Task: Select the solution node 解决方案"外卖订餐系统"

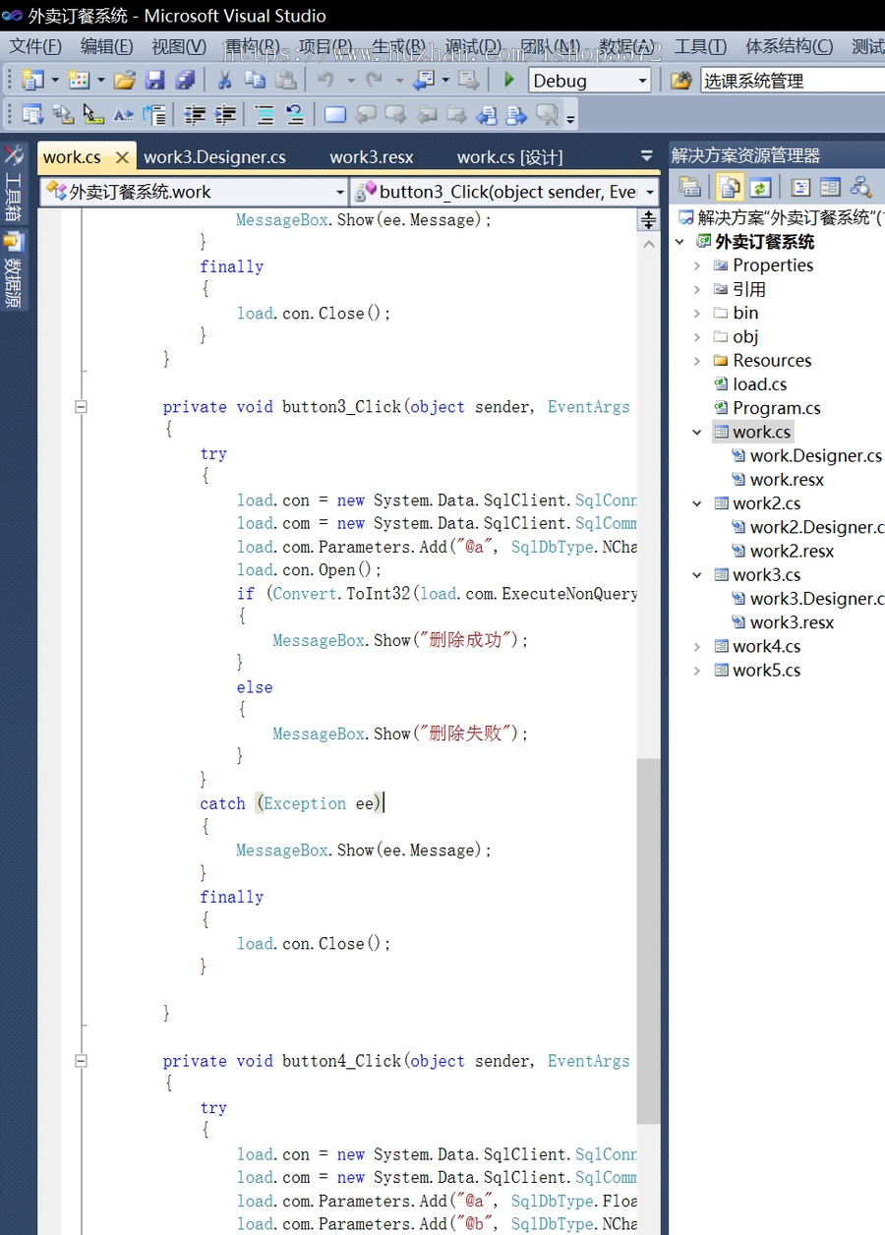Action: (x=782, y=217)
